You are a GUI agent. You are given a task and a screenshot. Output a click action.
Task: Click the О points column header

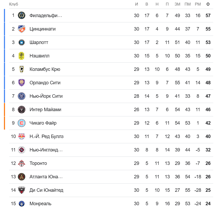[x=208, y=4]
